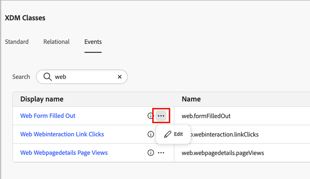Choose Edit from the actions menu
The width and height of the screenshot is (310, 179).
pyautogui.click(x=178, y=134)
